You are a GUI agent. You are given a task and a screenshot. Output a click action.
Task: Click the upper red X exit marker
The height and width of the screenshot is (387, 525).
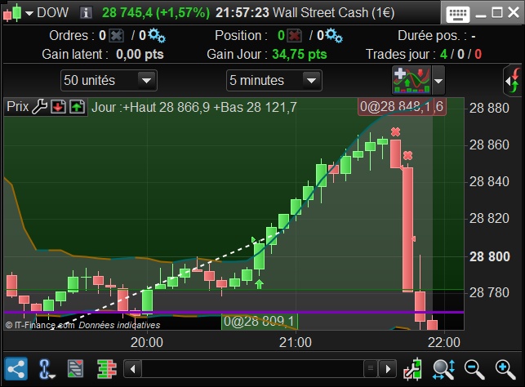click(x=395, y=132)
